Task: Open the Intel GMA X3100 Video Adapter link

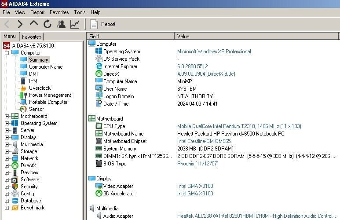Action: [x=195, y=186]
